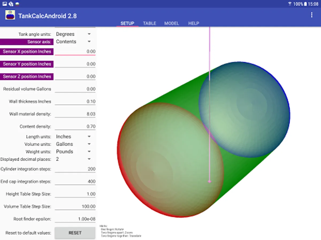
Task: Open the MODEL tab
Action: 171,23
